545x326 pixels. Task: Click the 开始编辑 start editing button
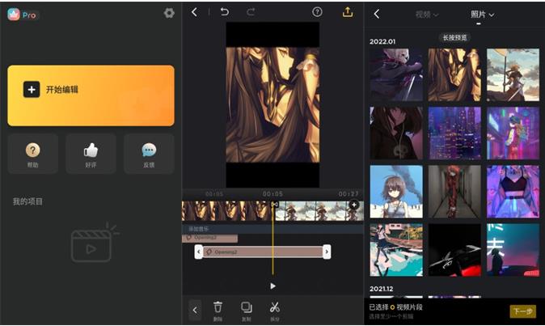click(x=91, y=95)
